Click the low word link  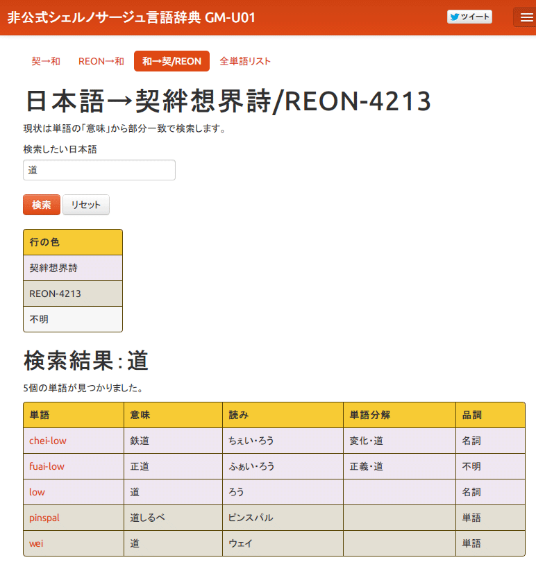click(x=37, y=492)
